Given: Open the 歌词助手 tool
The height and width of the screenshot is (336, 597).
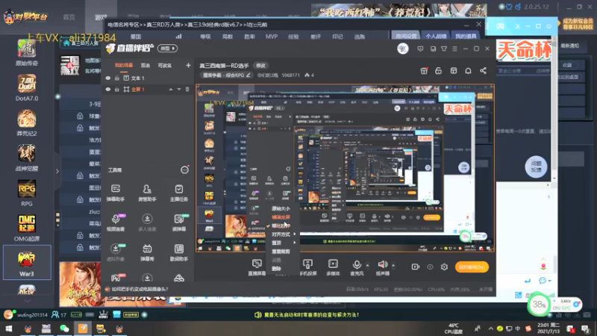Looking at the screenshot, I should [178, 252].
